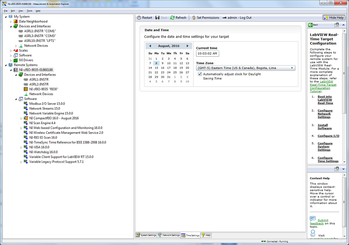Open the Boot into LabVIEW Real-Time link
Screen dimensions: 349x245
click(x=325, y=100)
